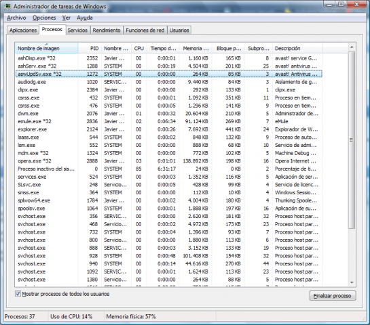The width and height of the screenshot is (370, 325).
Task: Select svchost.exe with PID 356
Action: (169, 216)
